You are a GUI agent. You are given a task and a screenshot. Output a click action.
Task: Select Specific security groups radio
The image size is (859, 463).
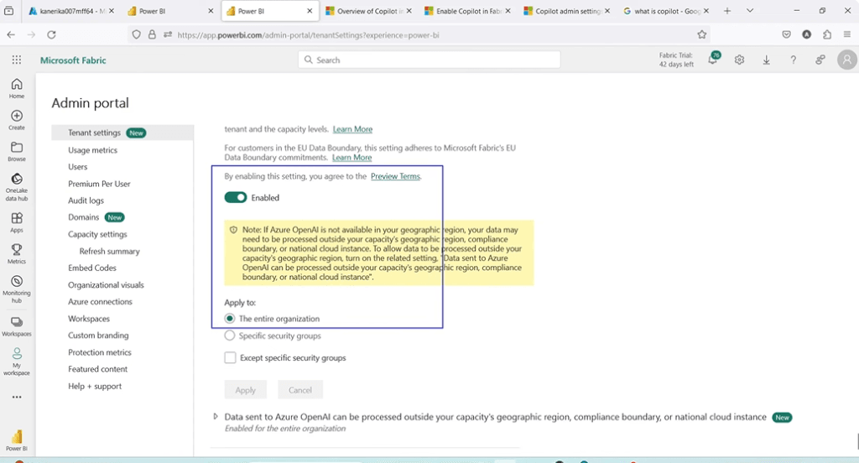click(x=230, y=336)
